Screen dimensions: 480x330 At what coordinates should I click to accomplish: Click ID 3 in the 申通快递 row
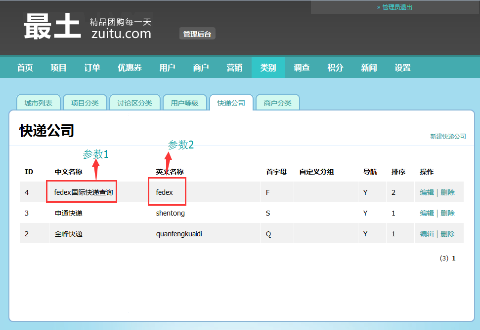coord(27,213)
